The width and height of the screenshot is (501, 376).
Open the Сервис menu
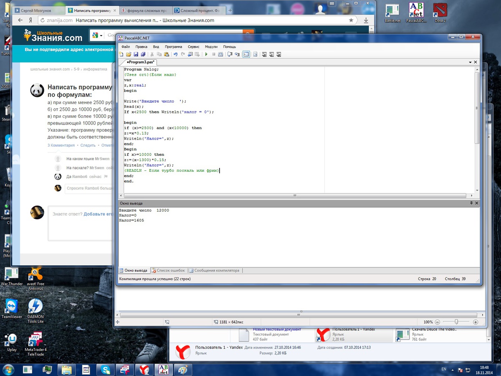coord(193,47)
